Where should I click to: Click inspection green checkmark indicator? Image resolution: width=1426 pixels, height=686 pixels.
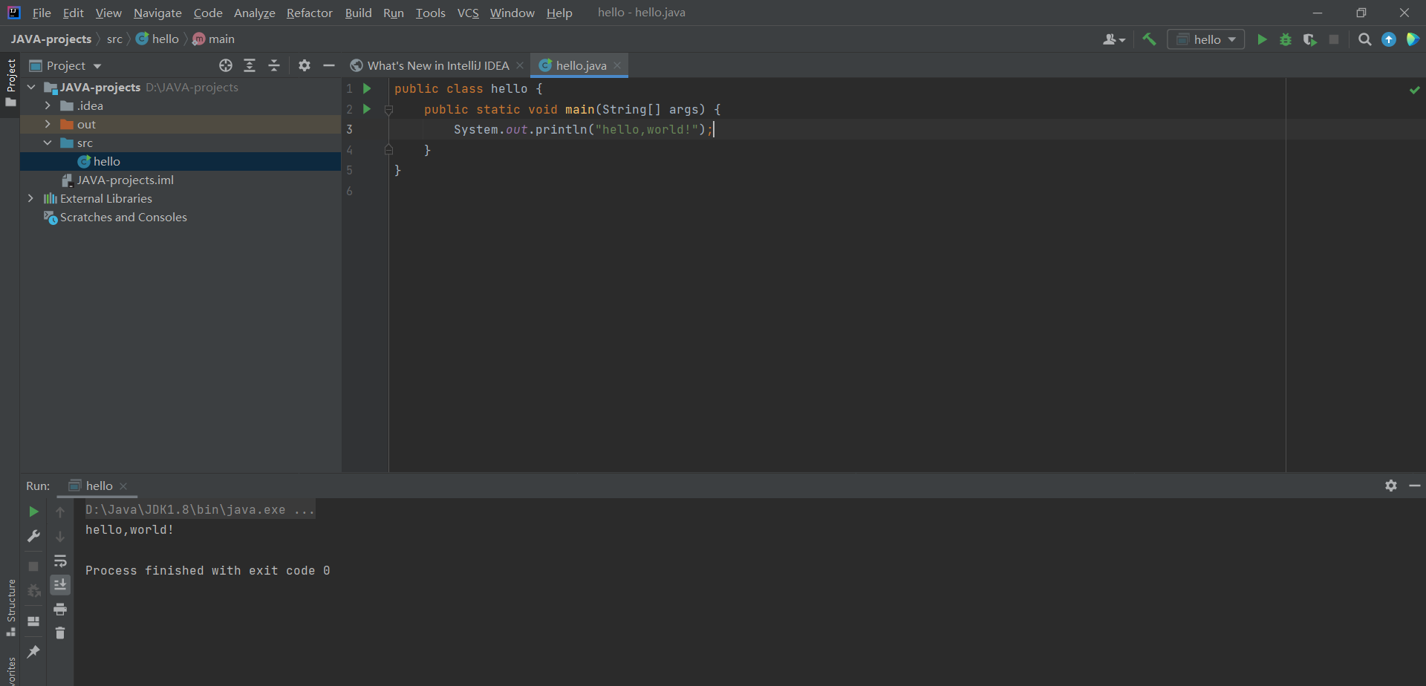click(1415, 90)
